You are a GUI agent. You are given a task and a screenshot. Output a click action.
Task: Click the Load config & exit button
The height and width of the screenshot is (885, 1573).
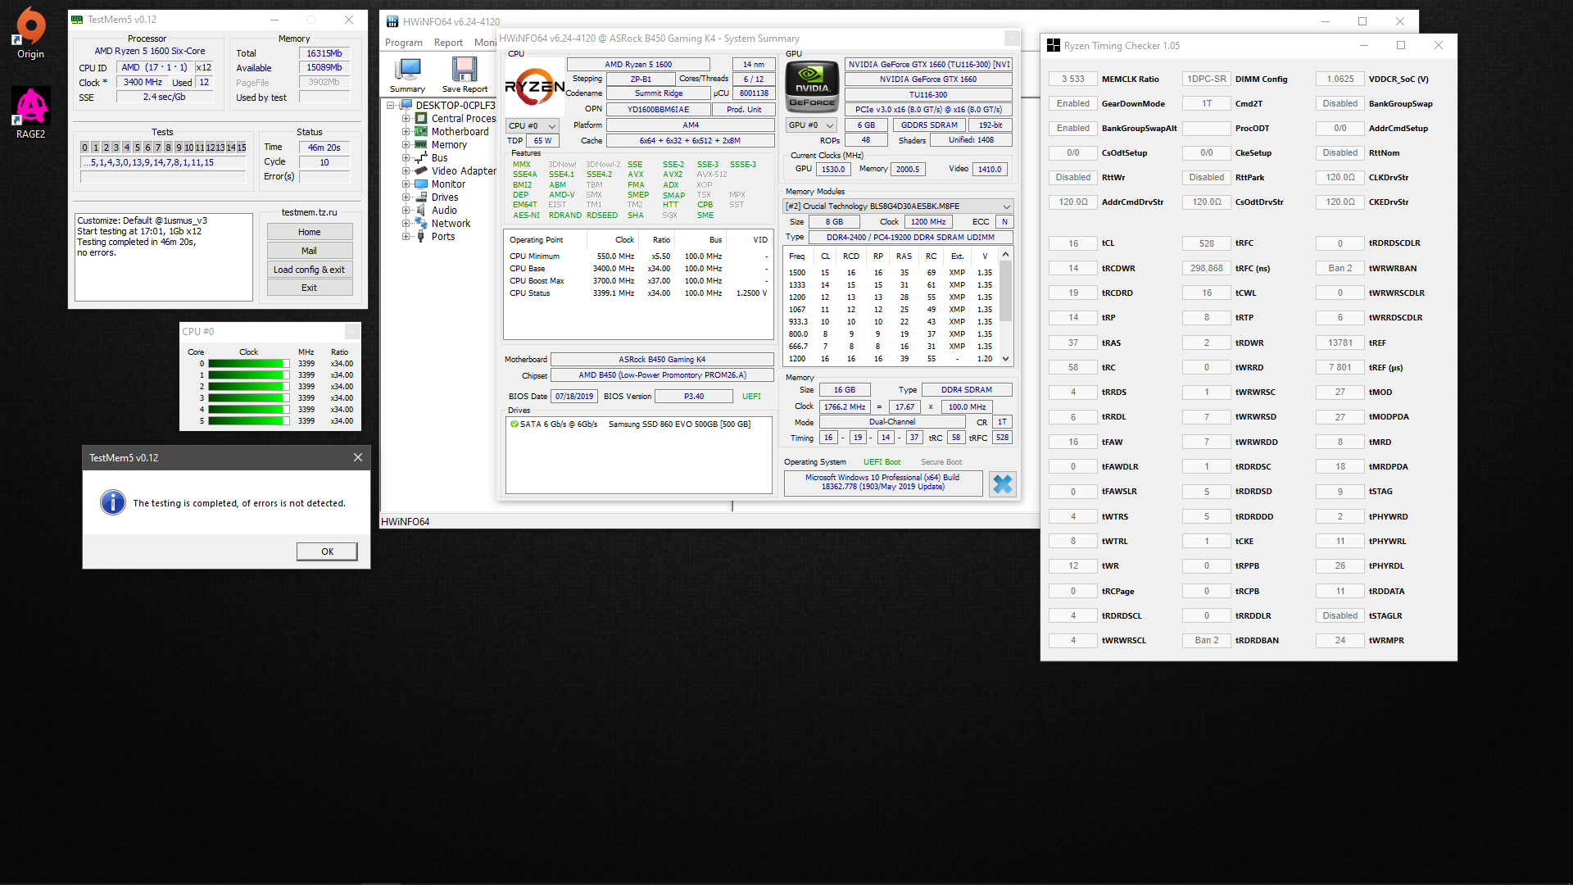coord(309,270)
